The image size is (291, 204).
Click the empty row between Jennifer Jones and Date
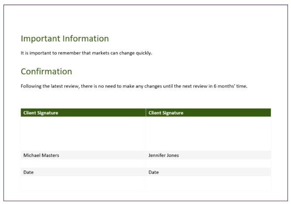(x=208, y=163)
